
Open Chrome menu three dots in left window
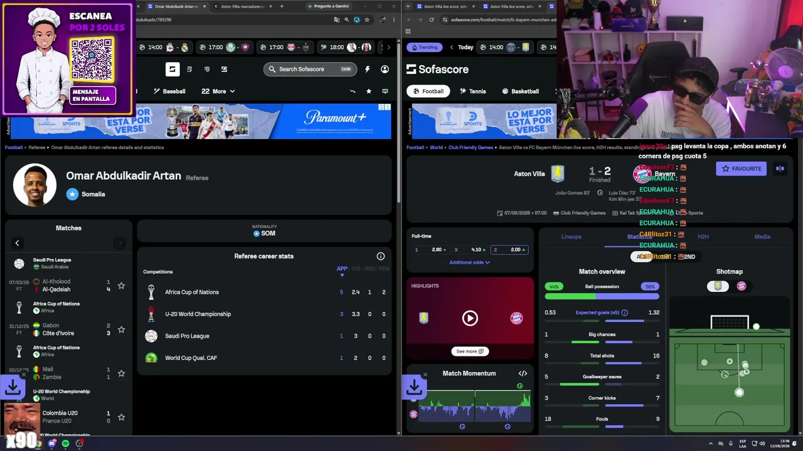point(394,19)
